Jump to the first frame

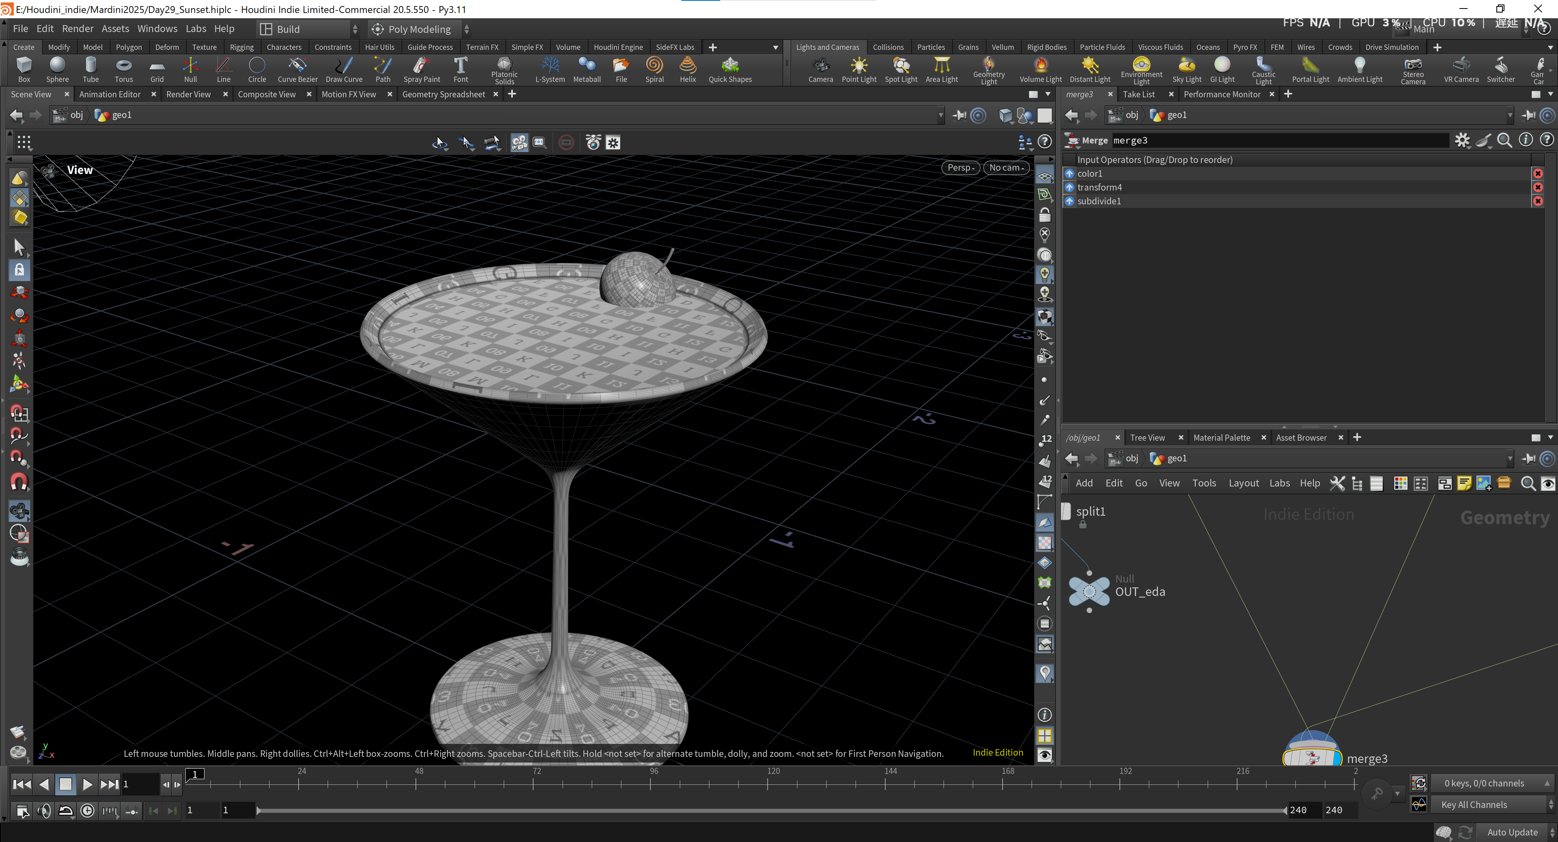tap(22, 784)
